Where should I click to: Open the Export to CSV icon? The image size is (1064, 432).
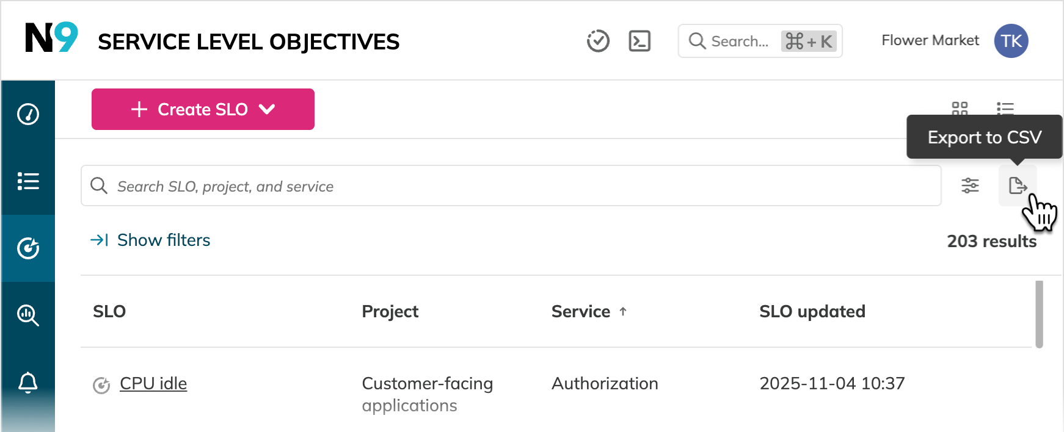click(x=1018, y=185)
